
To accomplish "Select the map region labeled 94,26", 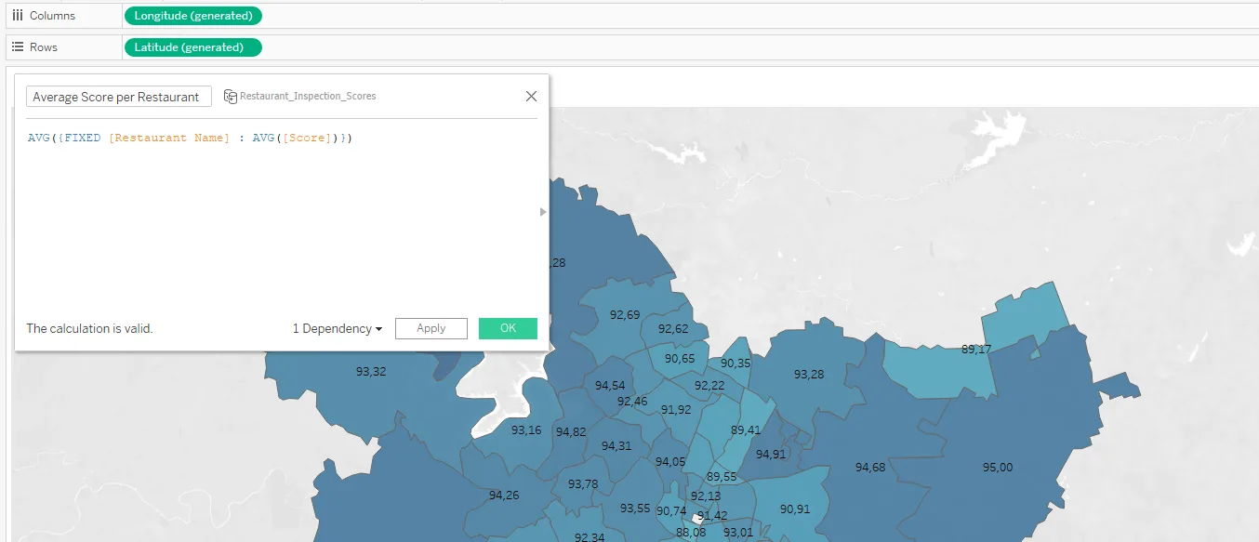I will pyautogui.click(x=504, y=496).
